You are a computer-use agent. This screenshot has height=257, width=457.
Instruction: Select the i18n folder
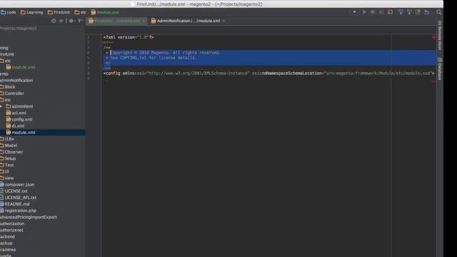[x=7, y=139]
